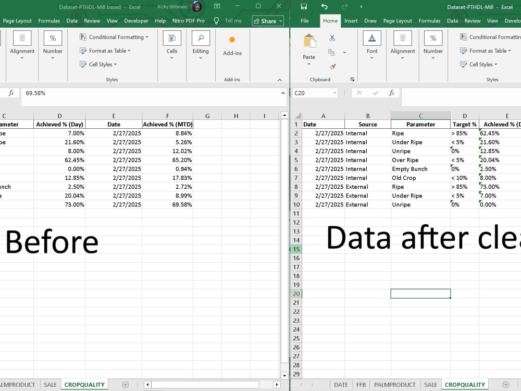The image size is (521, 391).
Task: Expand Cell Styles in right window
Action: point(479,64)
